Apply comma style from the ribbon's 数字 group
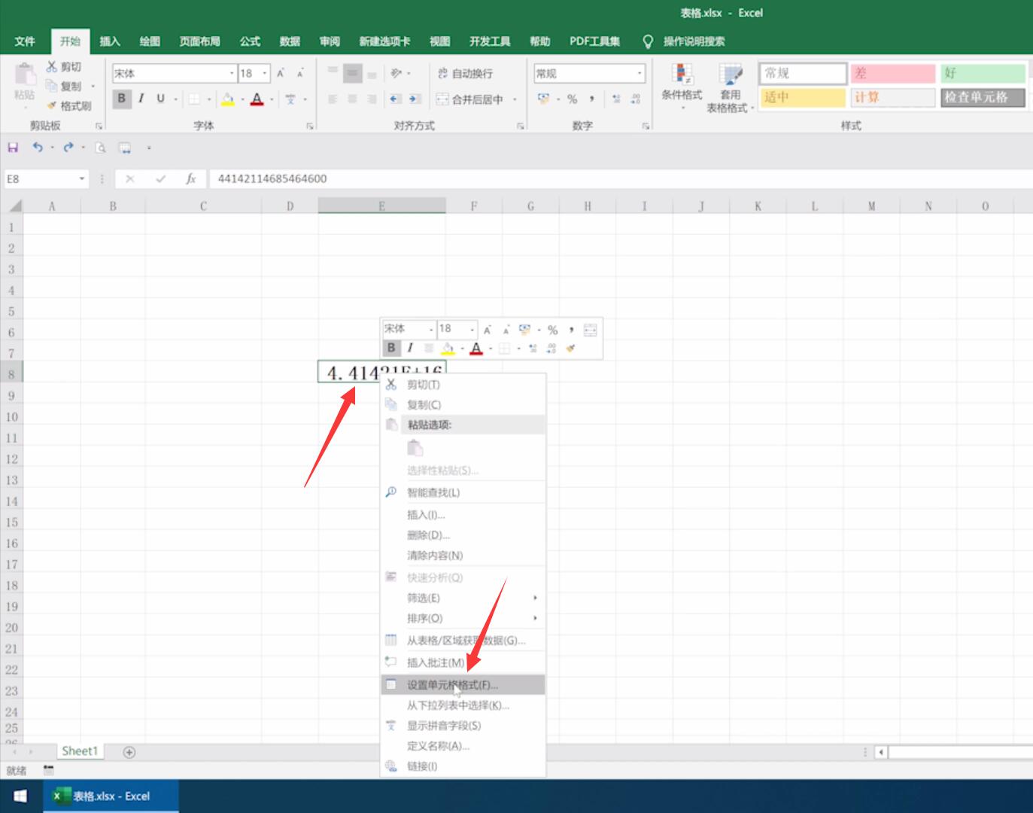The width and height of the screenshot is (1033, 813). (x=592, y=99)
